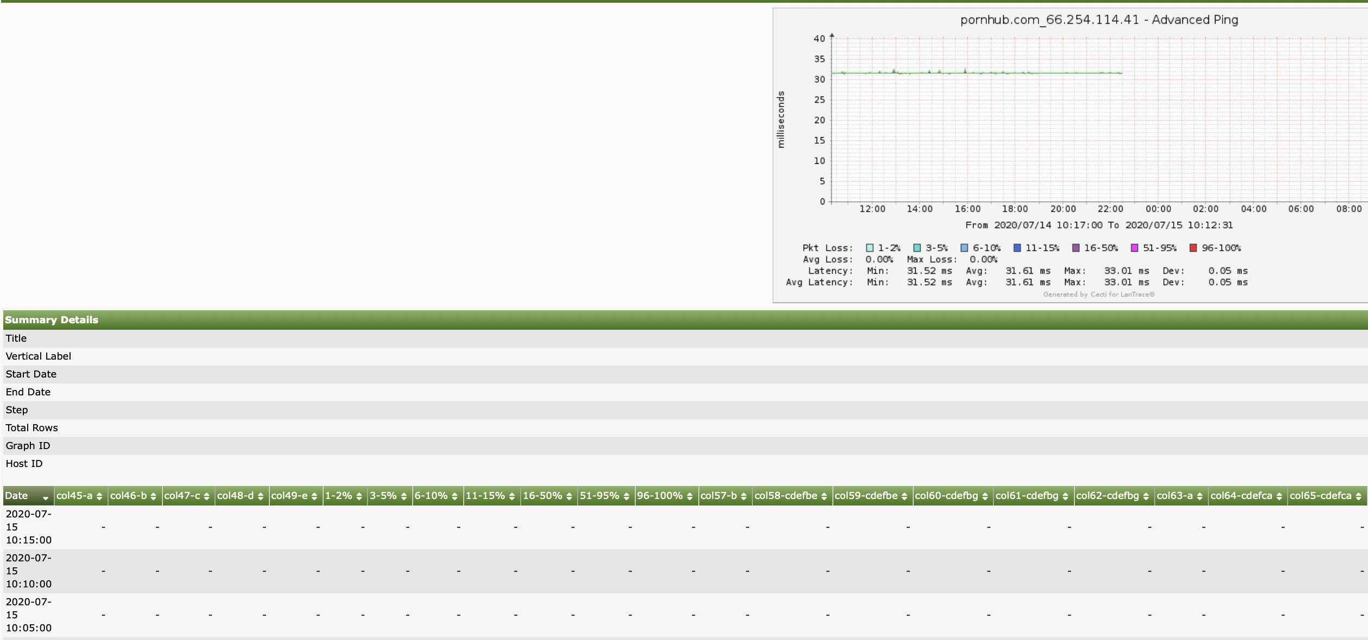1368x640 pixels.
Task: Click the sort arrow beside col57-b
Action: click(x=744, y=495)
